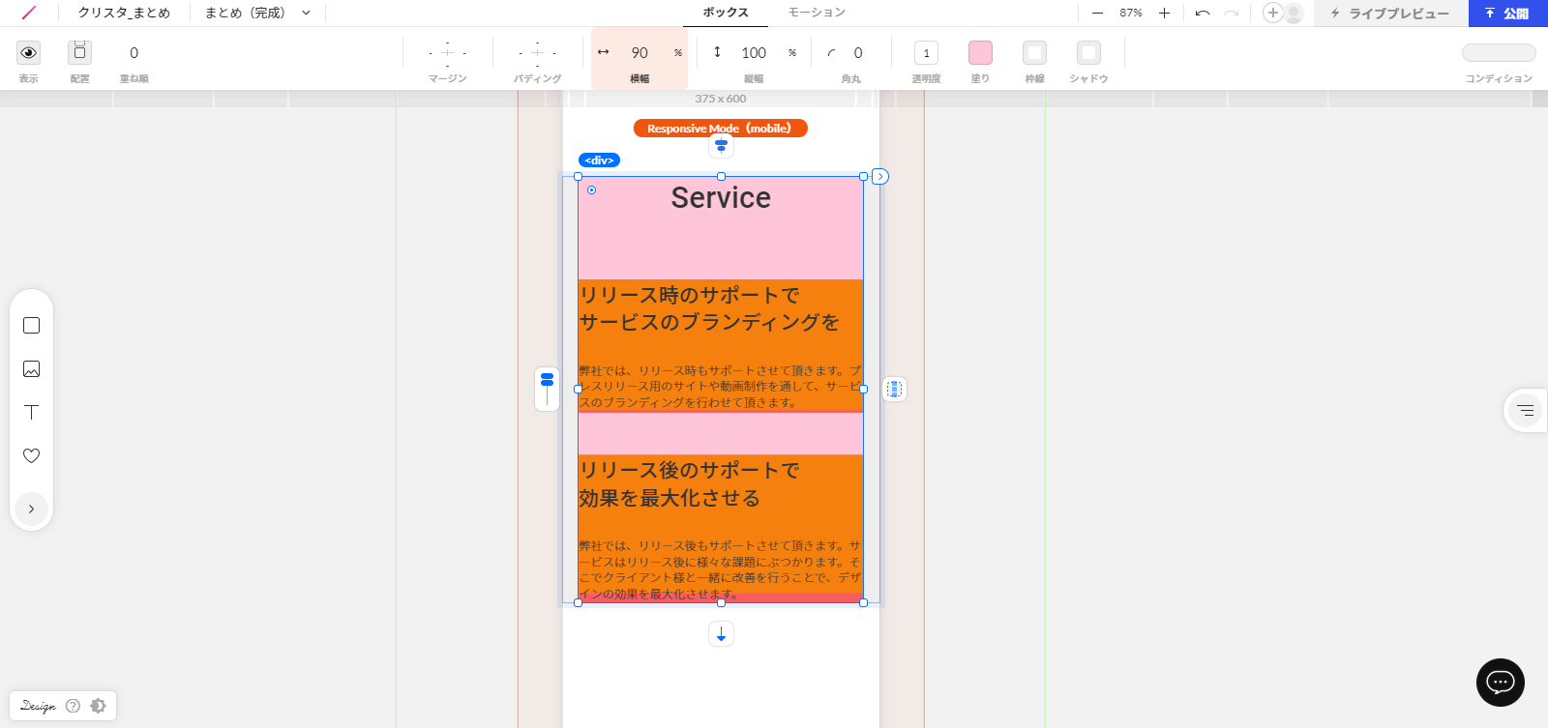Open the まとめ（完成）page dropdown
This screenshot has height=728, width=1548.
[257, 13]
